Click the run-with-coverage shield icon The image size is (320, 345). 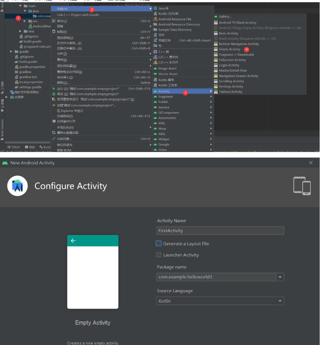(x=54, y=99)
